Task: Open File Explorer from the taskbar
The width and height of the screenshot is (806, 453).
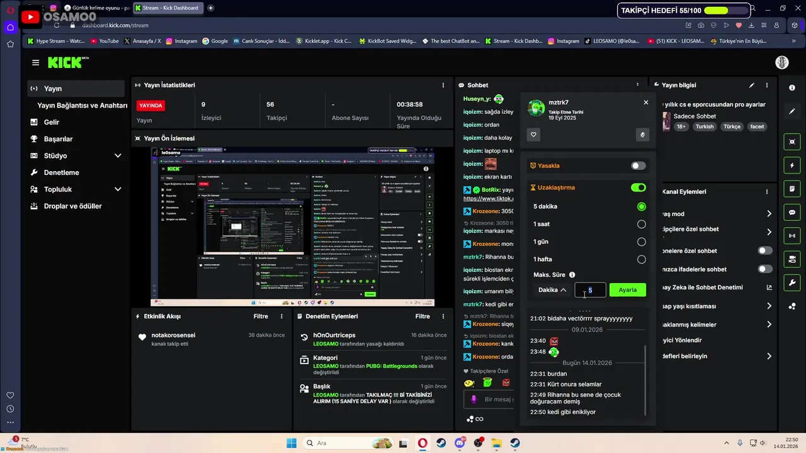Action: click(496, 443)
